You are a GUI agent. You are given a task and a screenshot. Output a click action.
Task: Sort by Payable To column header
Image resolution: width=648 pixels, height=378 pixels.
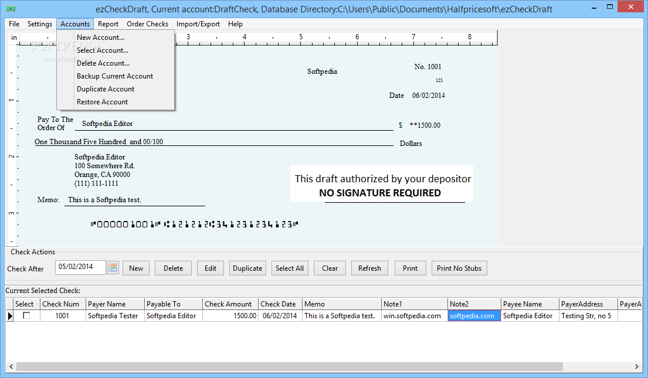pos(174,304)
